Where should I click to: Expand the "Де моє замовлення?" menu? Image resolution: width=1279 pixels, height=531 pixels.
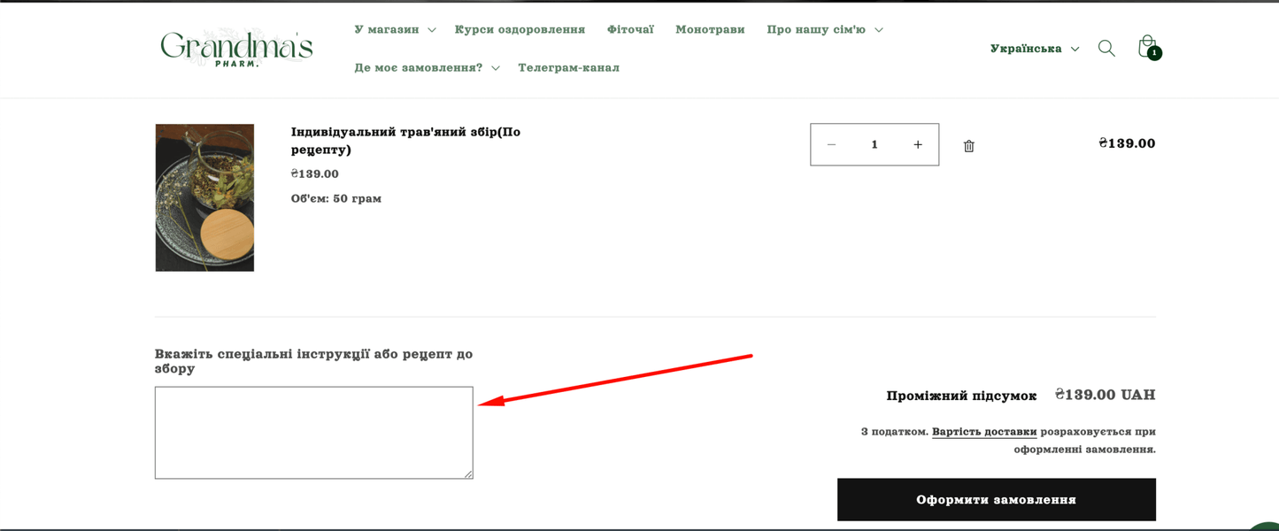tap(427, 68)
